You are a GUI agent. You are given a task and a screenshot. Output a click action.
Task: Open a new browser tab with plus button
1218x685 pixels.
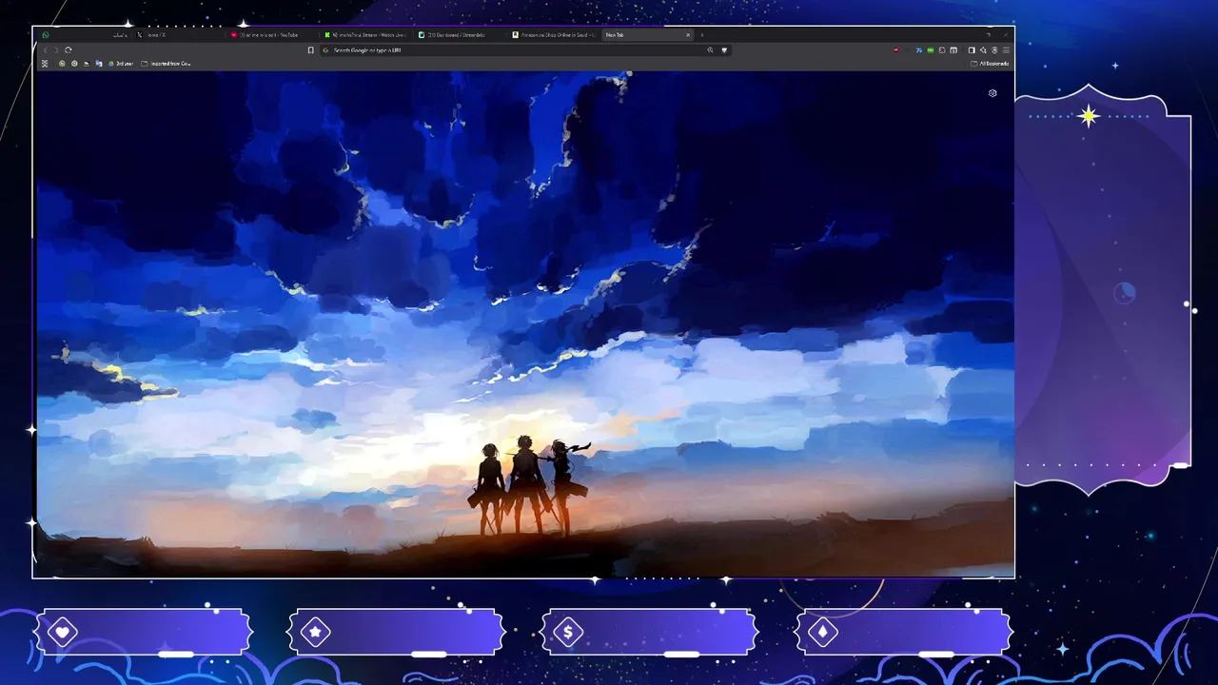702,35
